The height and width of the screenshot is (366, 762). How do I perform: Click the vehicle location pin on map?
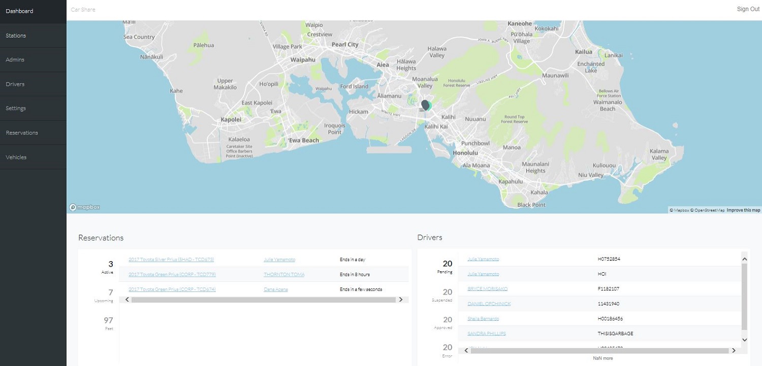click(x=425, y=105)
